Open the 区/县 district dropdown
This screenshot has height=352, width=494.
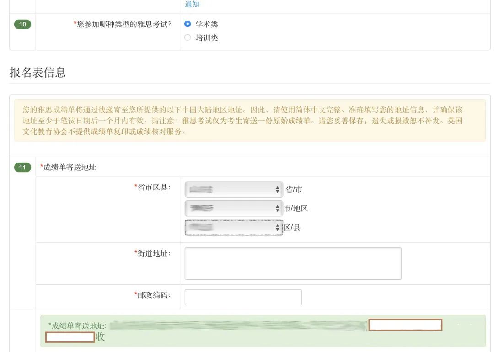tap(233, 227)
